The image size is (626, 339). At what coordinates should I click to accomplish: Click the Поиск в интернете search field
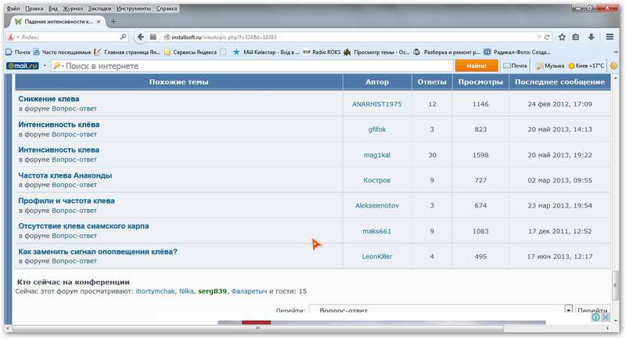(x=253, y=66)
